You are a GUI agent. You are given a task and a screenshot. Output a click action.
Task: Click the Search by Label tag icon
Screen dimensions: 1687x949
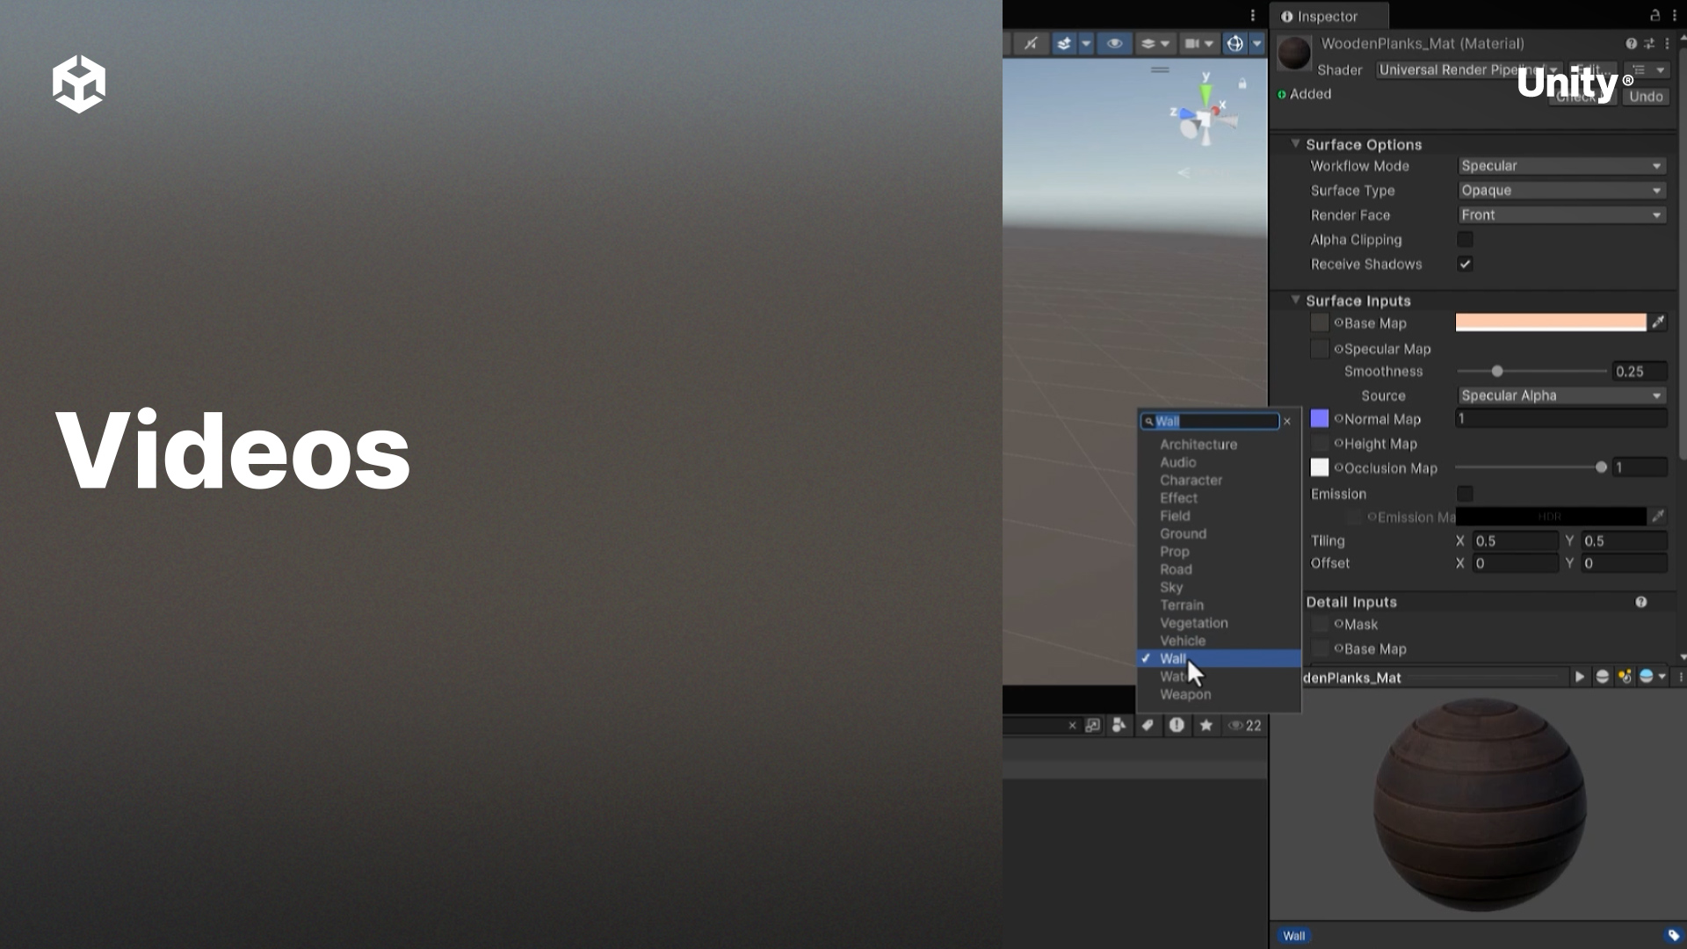click(x=1148, y=725)
